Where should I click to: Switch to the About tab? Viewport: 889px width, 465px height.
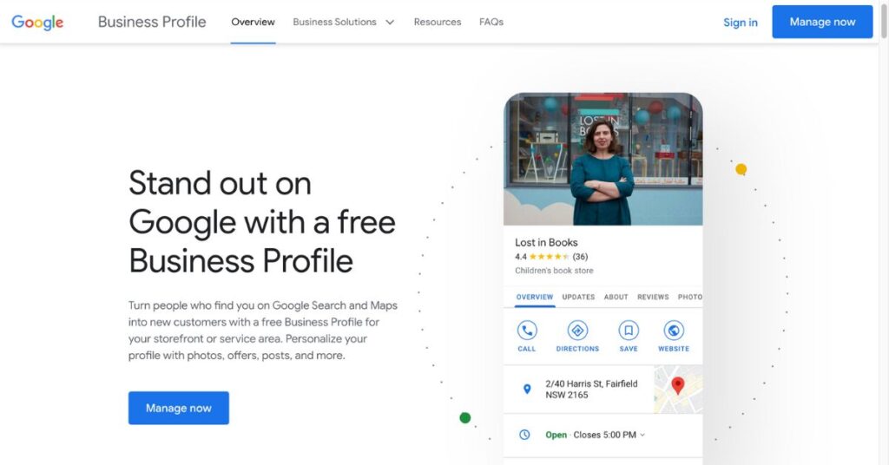pos(616,297)
